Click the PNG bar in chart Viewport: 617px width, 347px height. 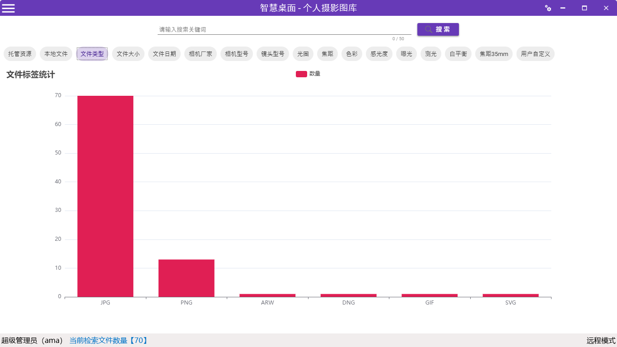pyautogui.click(x=186, y=278)
